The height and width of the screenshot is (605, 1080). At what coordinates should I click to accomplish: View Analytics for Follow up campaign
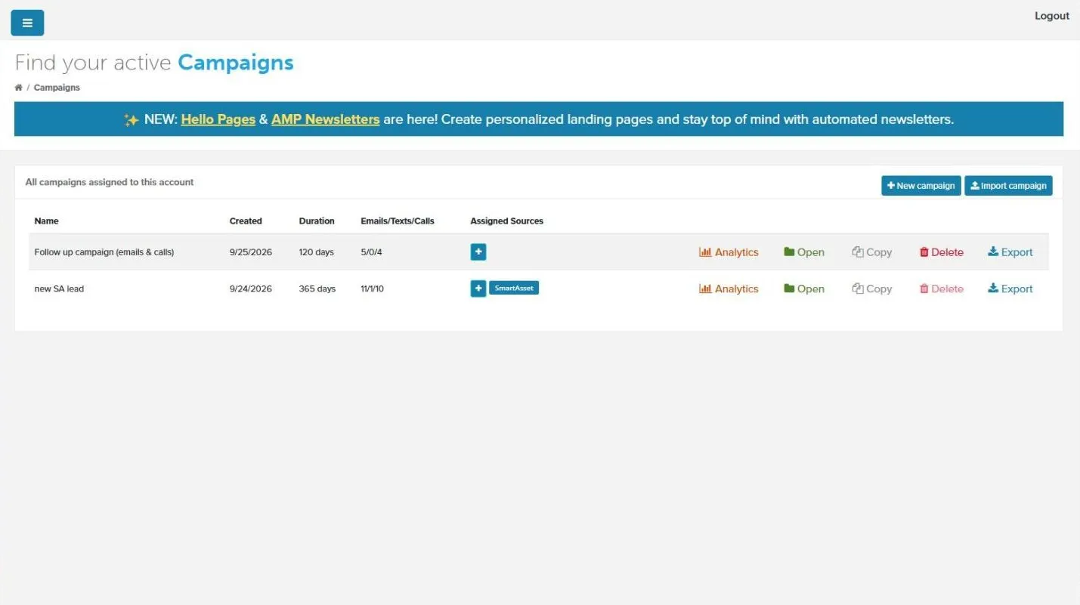pos(729,252)
